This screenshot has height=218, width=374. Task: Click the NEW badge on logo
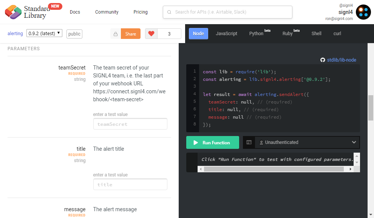(55, 6)
